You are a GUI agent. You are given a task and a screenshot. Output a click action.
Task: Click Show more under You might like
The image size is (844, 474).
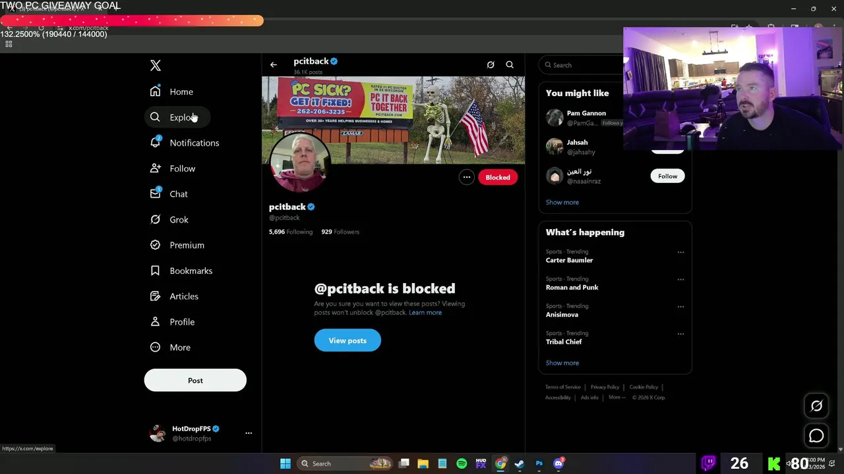pyautogui.click(x=562, y=202)
